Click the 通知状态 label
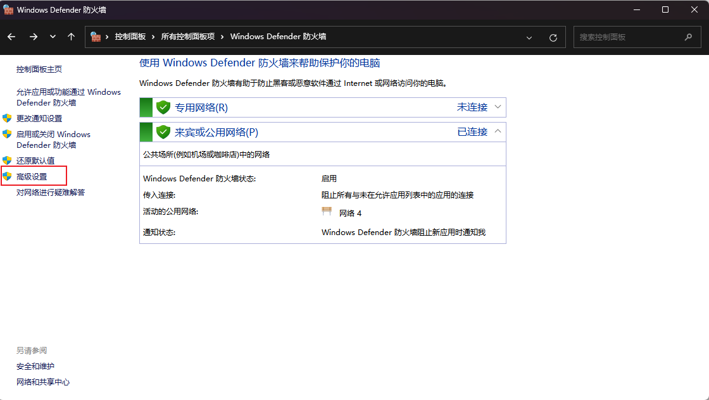Viewport: 709px width, 400px height. coord(159,233)
